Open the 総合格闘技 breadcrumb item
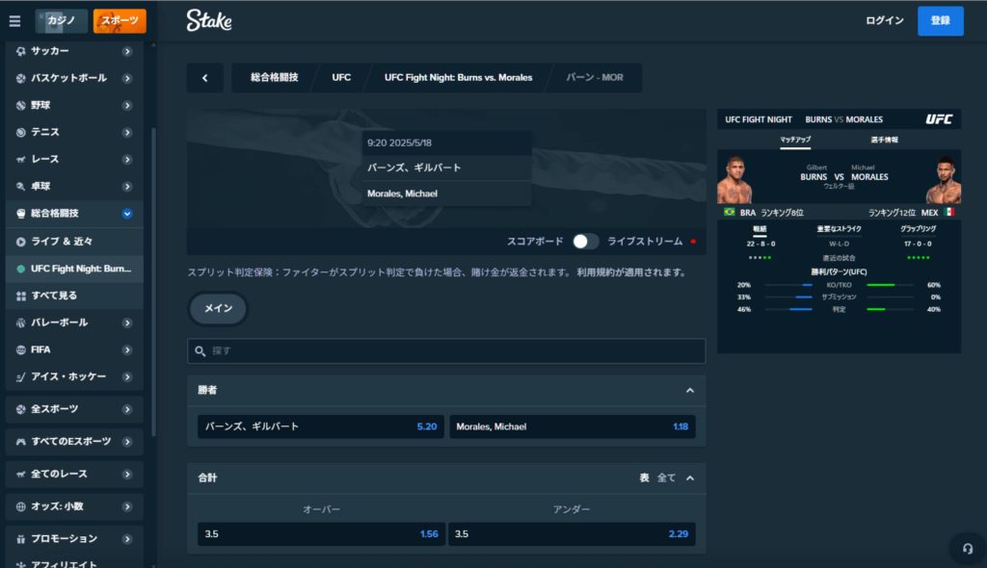987x568 pixels. (275, 77)
